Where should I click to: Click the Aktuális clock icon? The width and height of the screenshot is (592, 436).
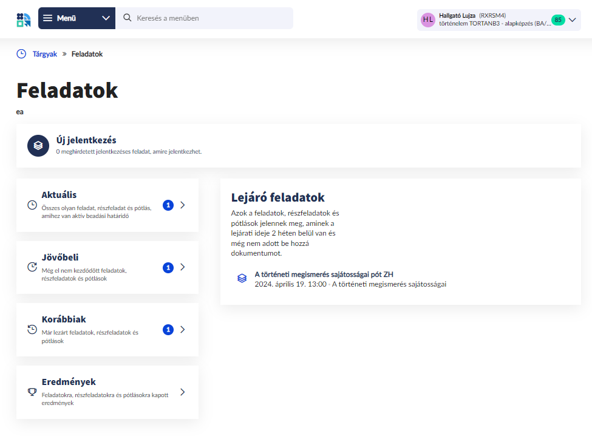[32, 205]
